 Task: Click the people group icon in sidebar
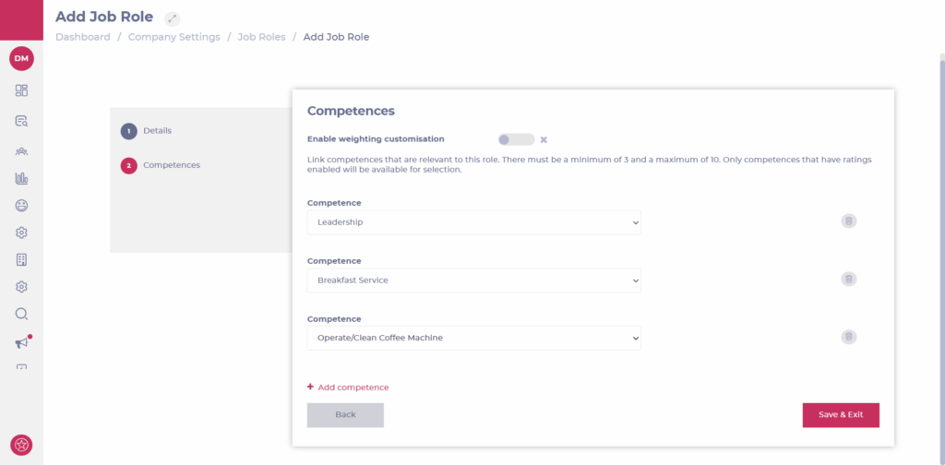pos(22,151)
